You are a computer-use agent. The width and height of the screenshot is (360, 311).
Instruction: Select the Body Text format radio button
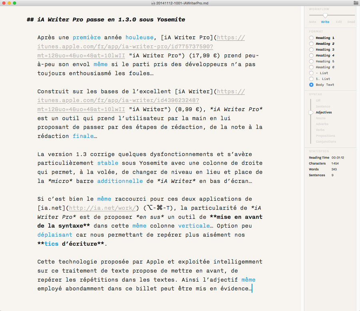pyautogui.click(x=311, y=85)
